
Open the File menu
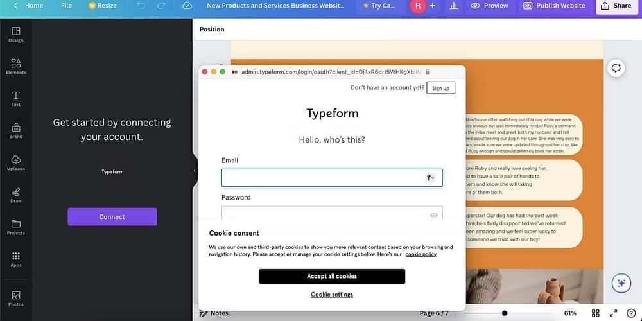tap(66, 6)
